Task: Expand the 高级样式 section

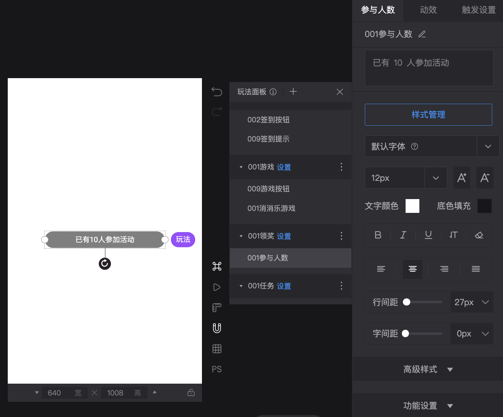Action: point(428,370)
